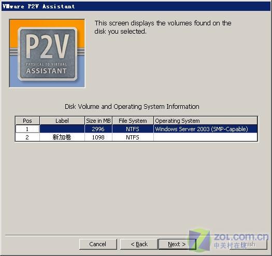Click the 2996 size cell

pyautogui.click(x=98, y=129)
